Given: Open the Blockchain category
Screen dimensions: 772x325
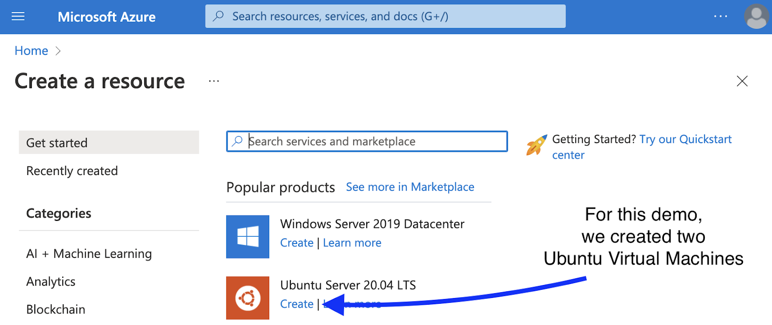Looking at the screenshot, I should coord(55,310).
